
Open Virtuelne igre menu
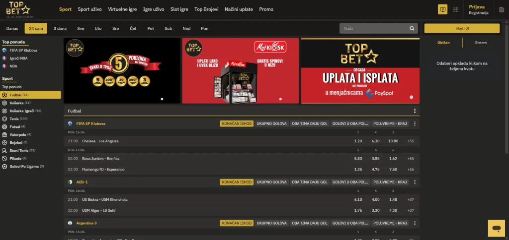[122, 9]
